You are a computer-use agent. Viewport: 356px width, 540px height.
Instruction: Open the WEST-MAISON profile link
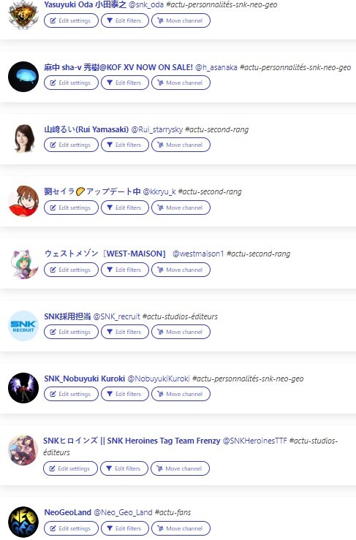coord(105,254)
